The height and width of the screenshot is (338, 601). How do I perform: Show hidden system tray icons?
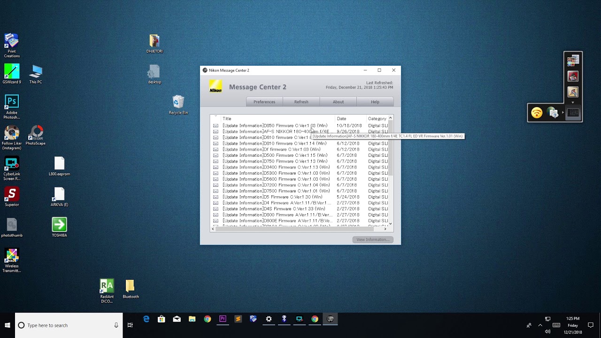click(540, 325)
